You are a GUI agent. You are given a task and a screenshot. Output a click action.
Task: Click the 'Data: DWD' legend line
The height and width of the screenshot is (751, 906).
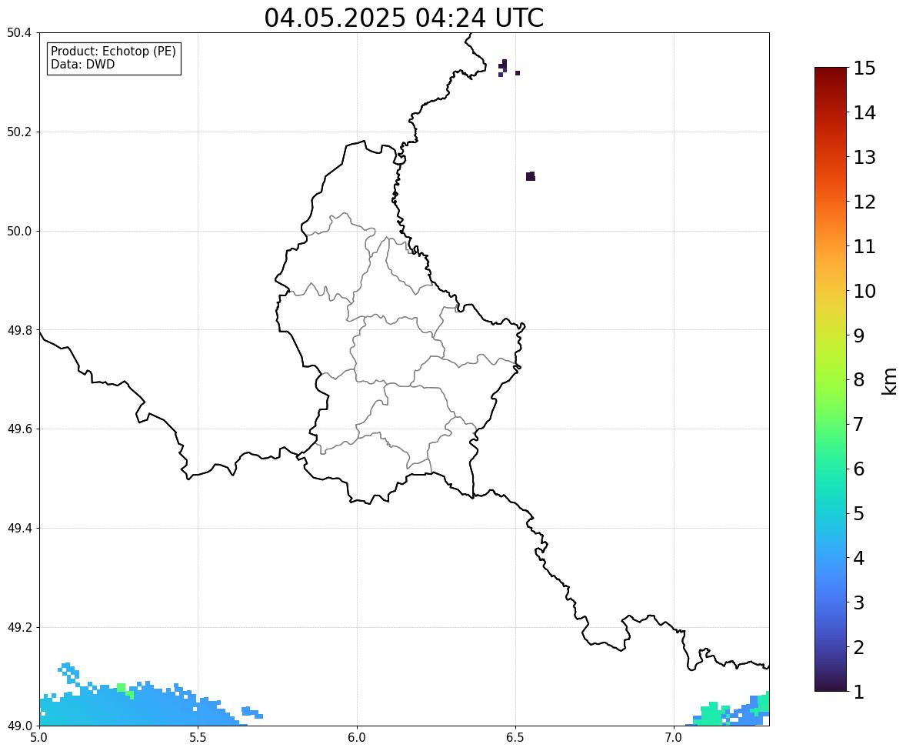click(82, 64)
